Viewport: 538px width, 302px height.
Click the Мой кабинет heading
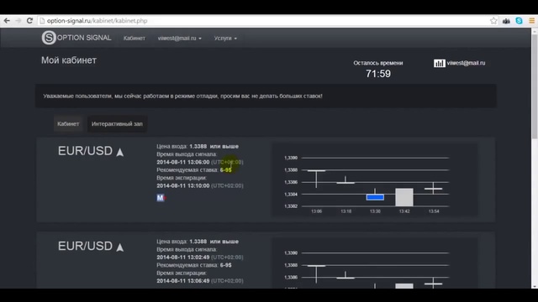pos(69,60)
